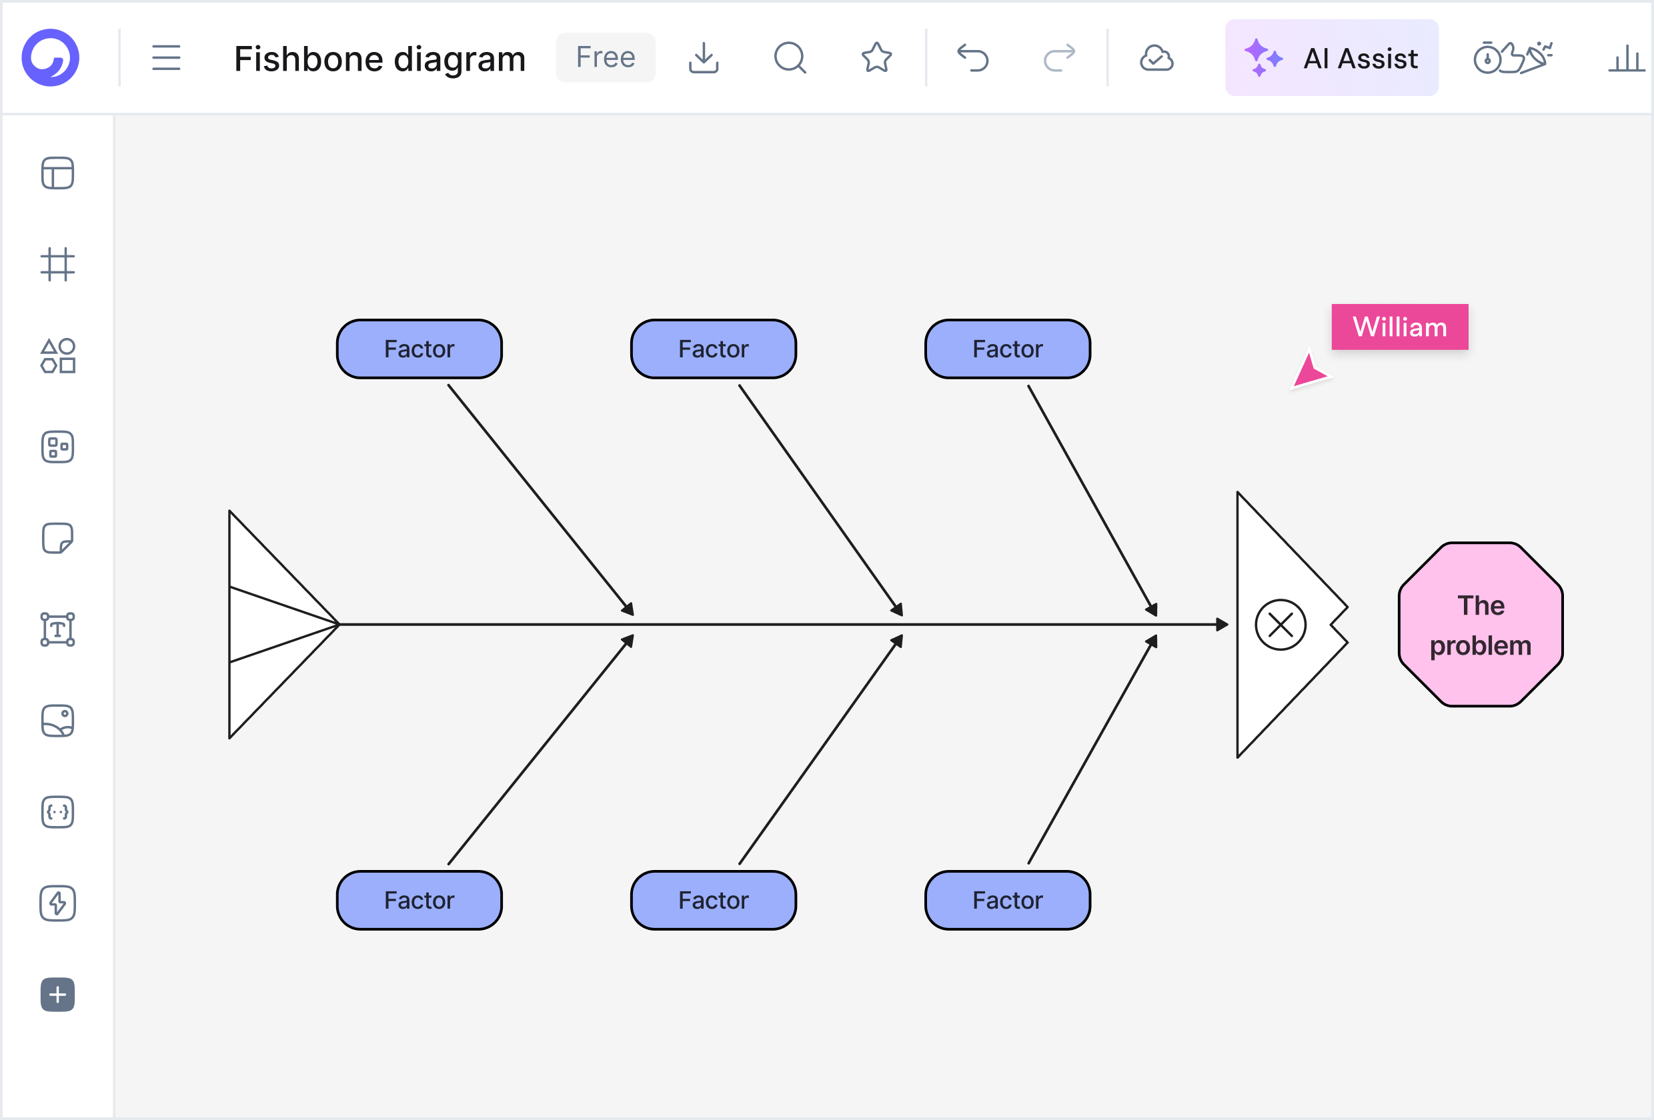Screen dimensions: 1654x1120
Task: Select the top-left Factor box
Action: click(x=420, y=349)
